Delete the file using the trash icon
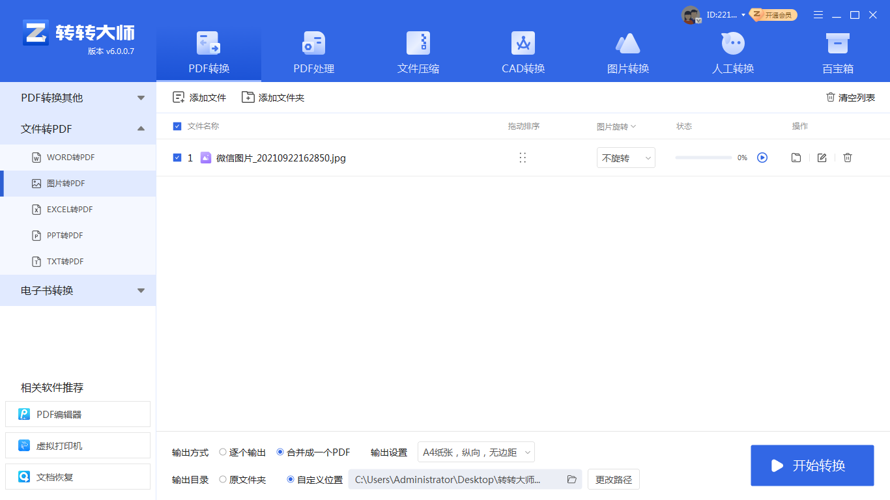The height and width of the screenshot is (500, 890). [847, 158]
